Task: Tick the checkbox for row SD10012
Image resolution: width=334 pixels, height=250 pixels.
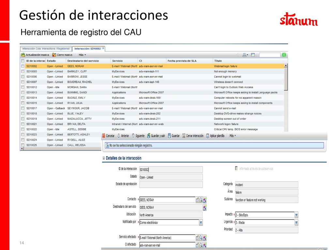Action: coord(23,87)
